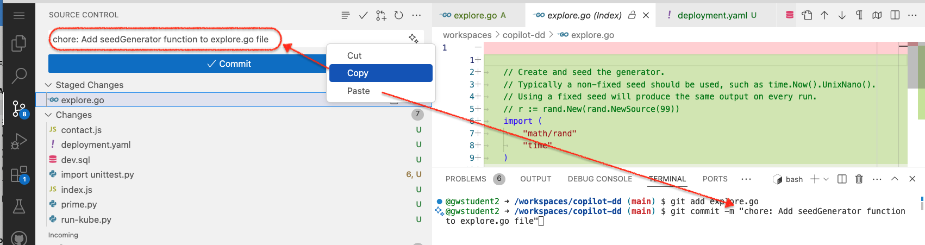Go to previous change up arrow
Screen dimensions: 925x245
[x=824, y=15]
